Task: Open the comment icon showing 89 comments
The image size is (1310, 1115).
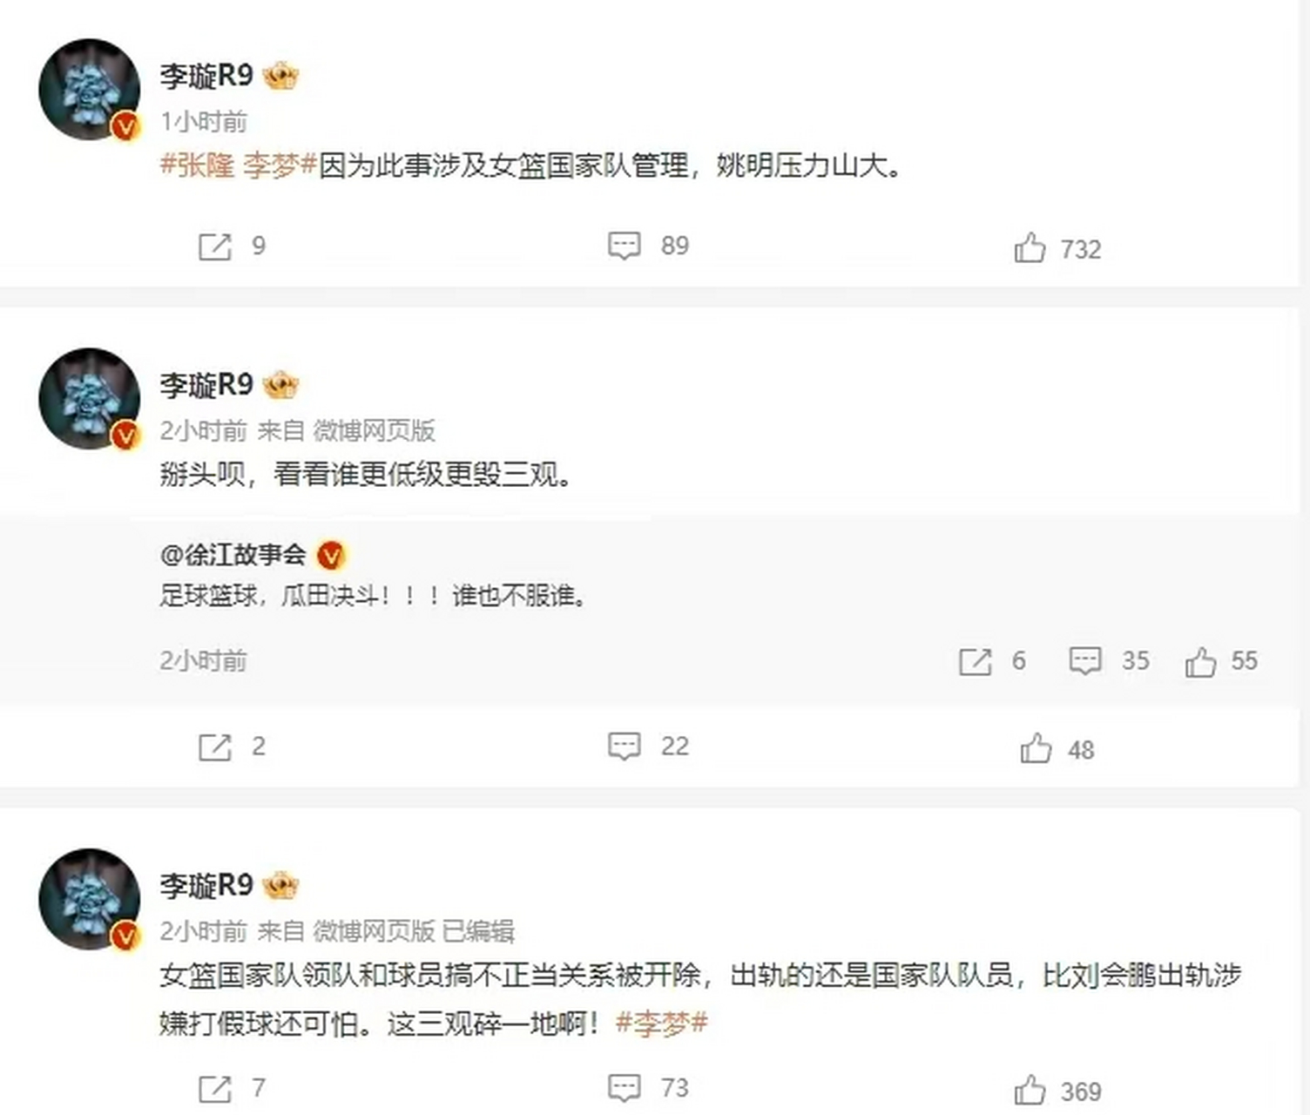Action: click(x=624, y=247)
